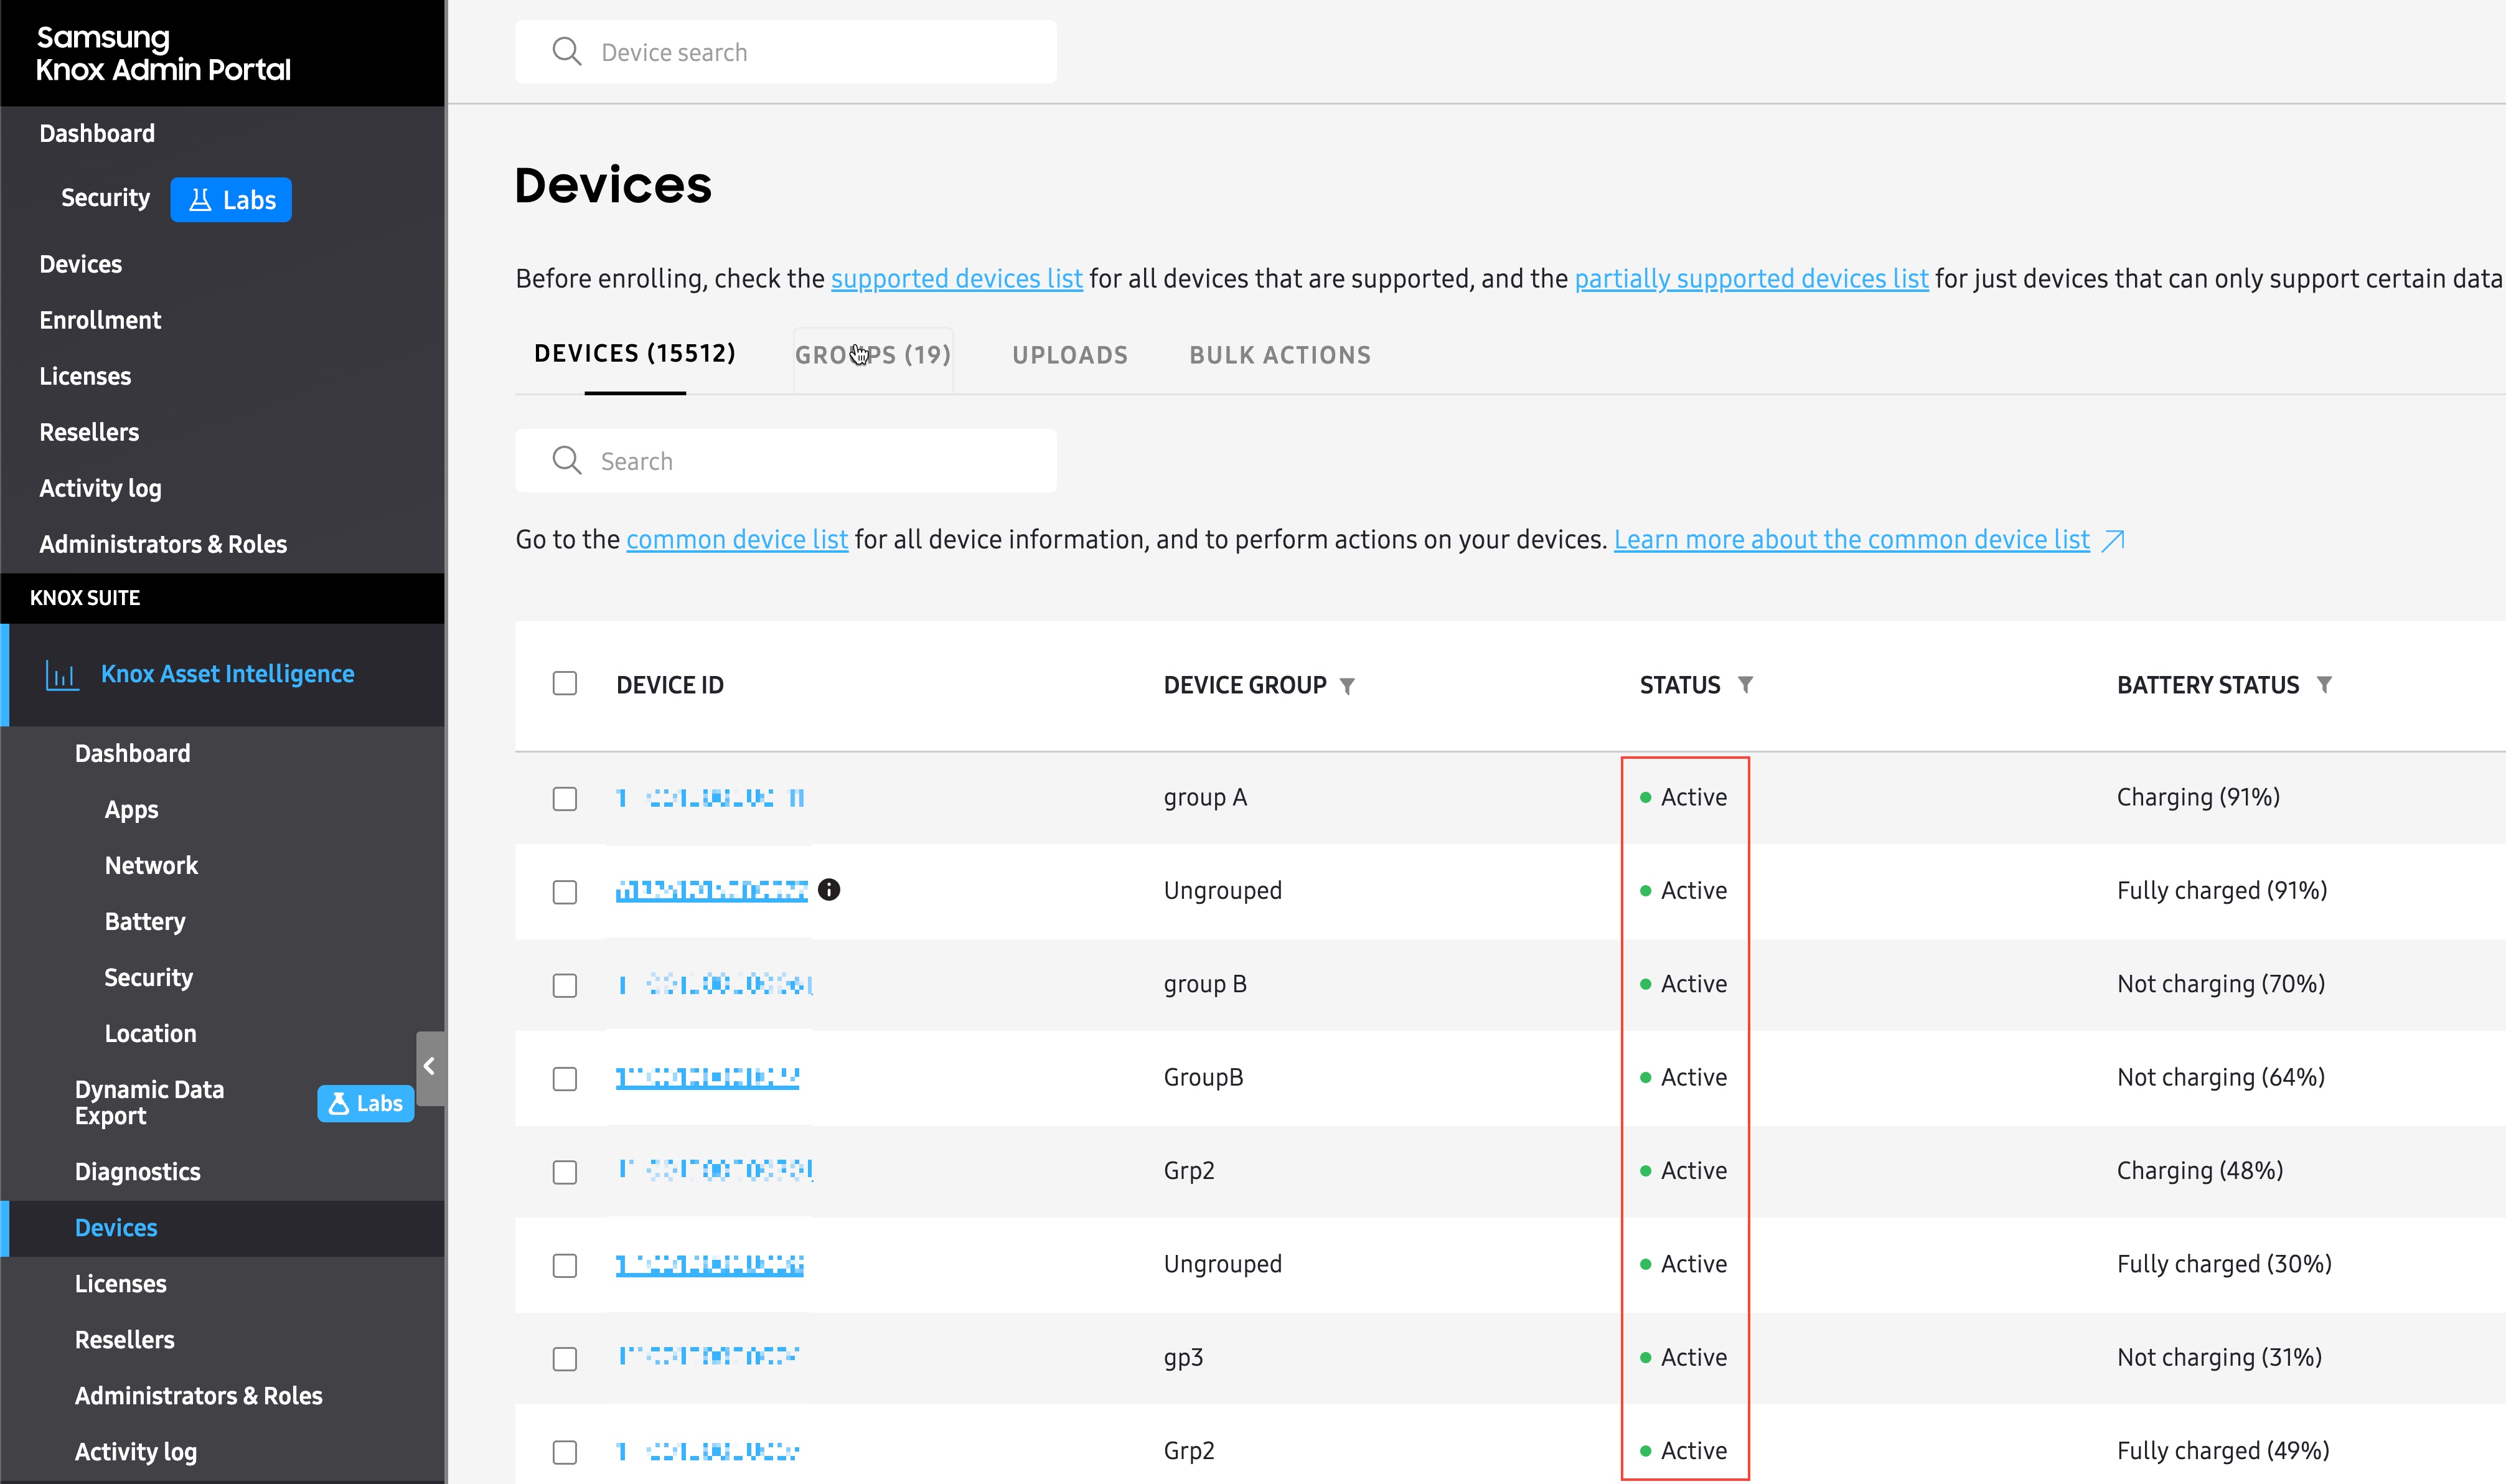Click the Device search magnifier icon
Viewport: 2506px width, 1484px height.
point(566,51)
